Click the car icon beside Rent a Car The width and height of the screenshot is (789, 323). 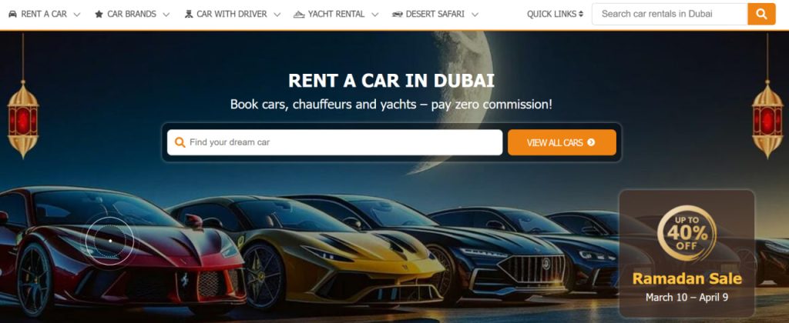[12, 14]
